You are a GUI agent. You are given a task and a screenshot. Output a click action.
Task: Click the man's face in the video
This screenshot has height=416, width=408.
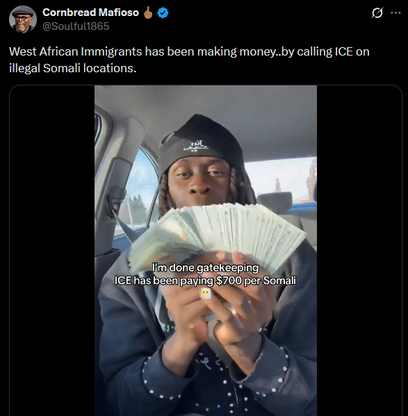tap(200, 181)
